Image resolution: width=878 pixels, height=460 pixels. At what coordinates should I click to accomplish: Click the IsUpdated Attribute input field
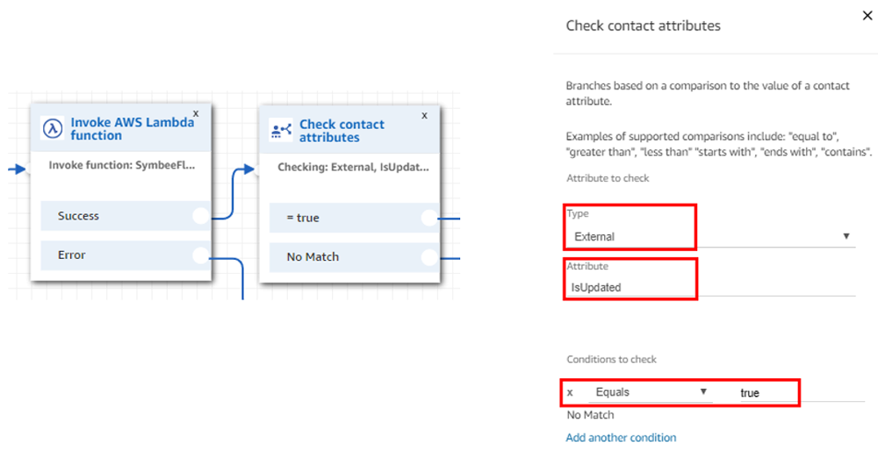(710, 287)
